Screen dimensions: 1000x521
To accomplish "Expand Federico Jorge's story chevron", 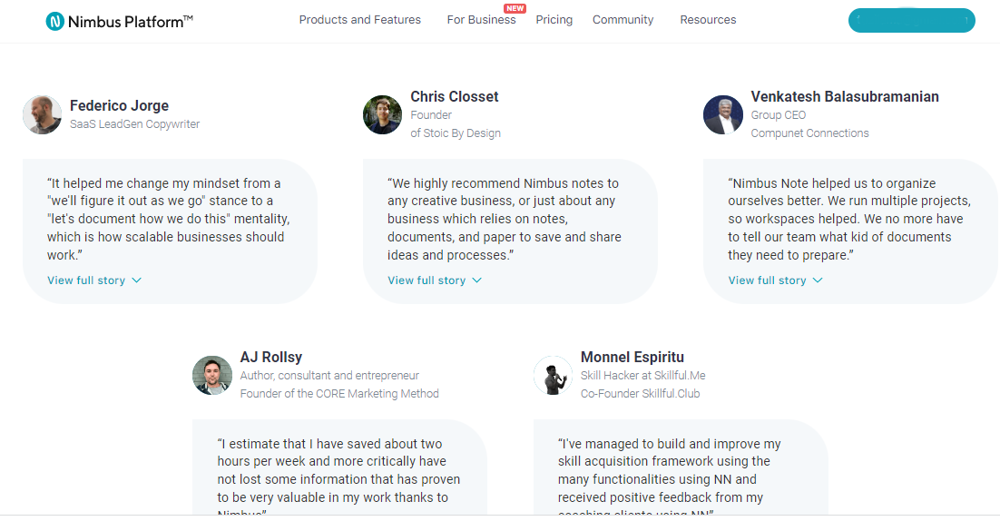I will (136, 280).
